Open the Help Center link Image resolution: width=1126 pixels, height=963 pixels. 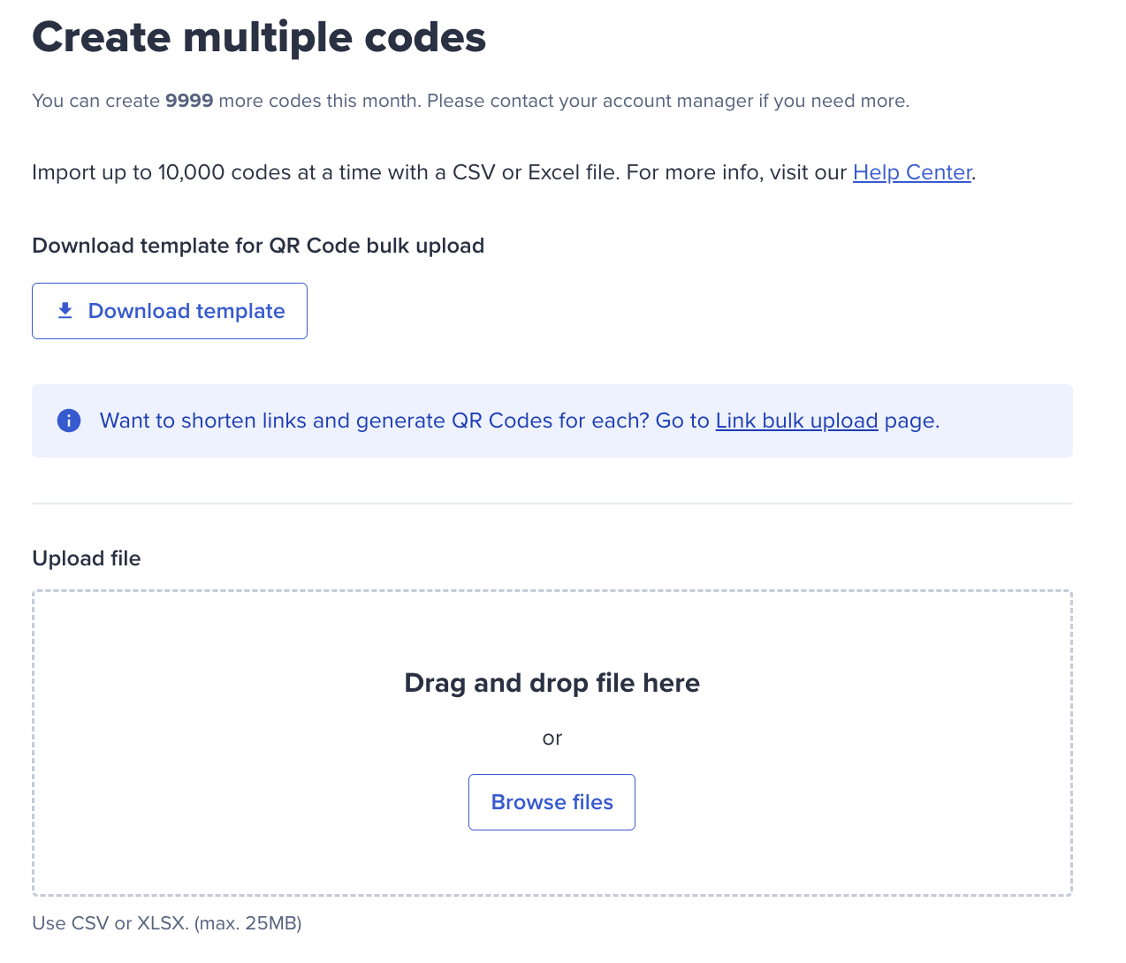coord(912,172)
